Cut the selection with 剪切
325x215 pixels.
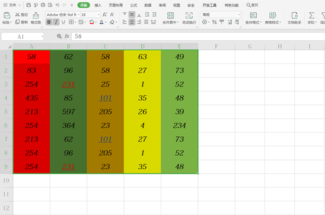coord(21,15)
